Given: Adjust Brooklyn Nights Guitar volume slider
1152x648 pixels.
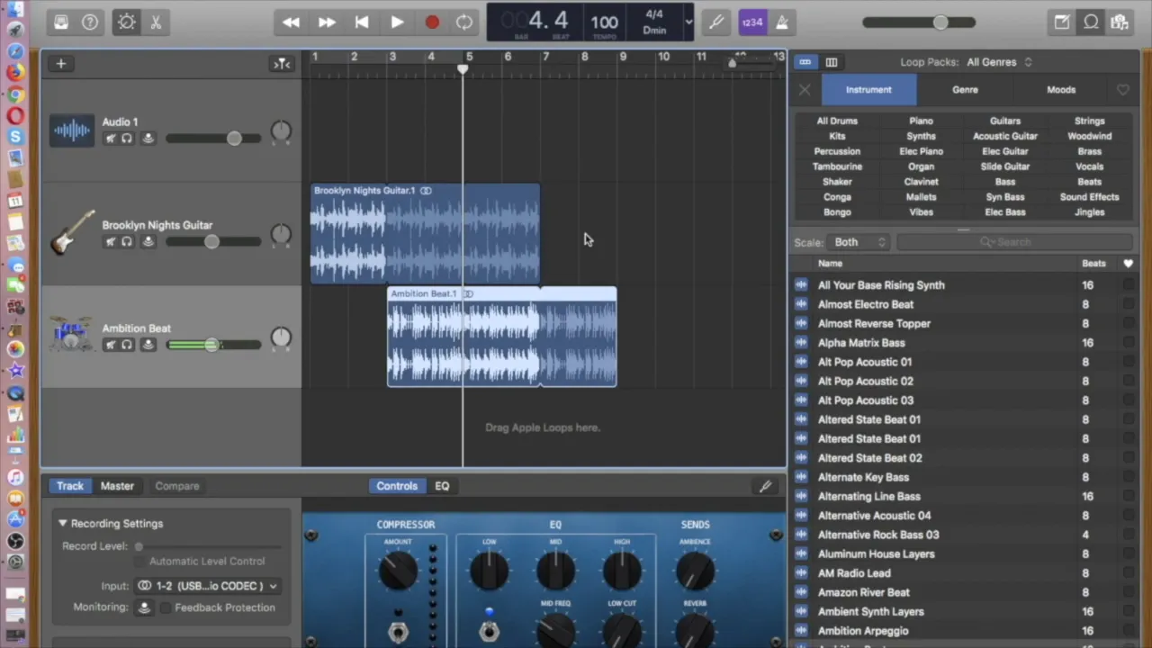Looking at the screenshot, I should [x=213, y=241].
